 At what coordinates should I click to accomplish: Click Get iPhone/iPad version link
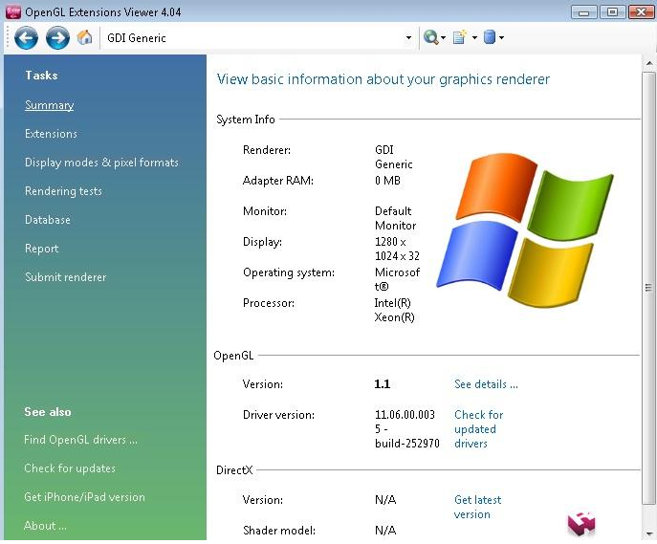pos(84,497)
